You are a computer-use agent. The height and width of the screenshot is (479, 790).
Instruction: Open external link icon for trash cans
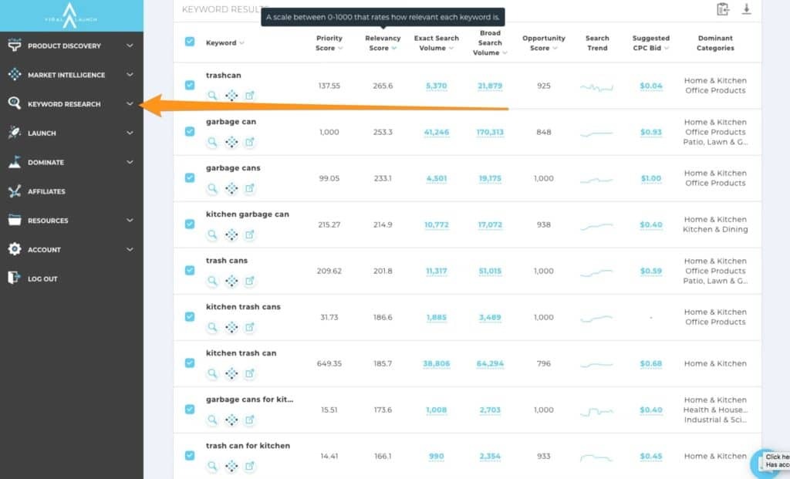(x=249, y=281)
